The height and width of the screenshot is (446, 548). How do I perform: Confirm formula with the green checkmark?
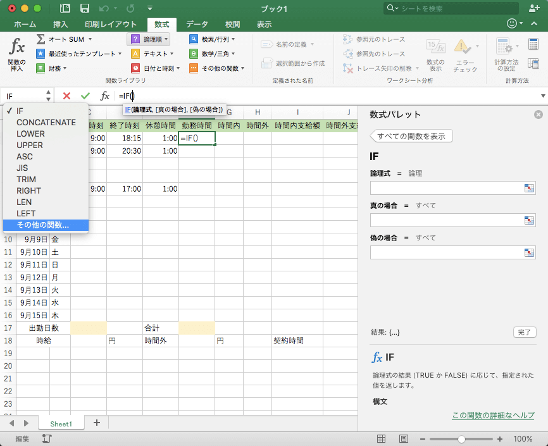click(x=85, y=96)
